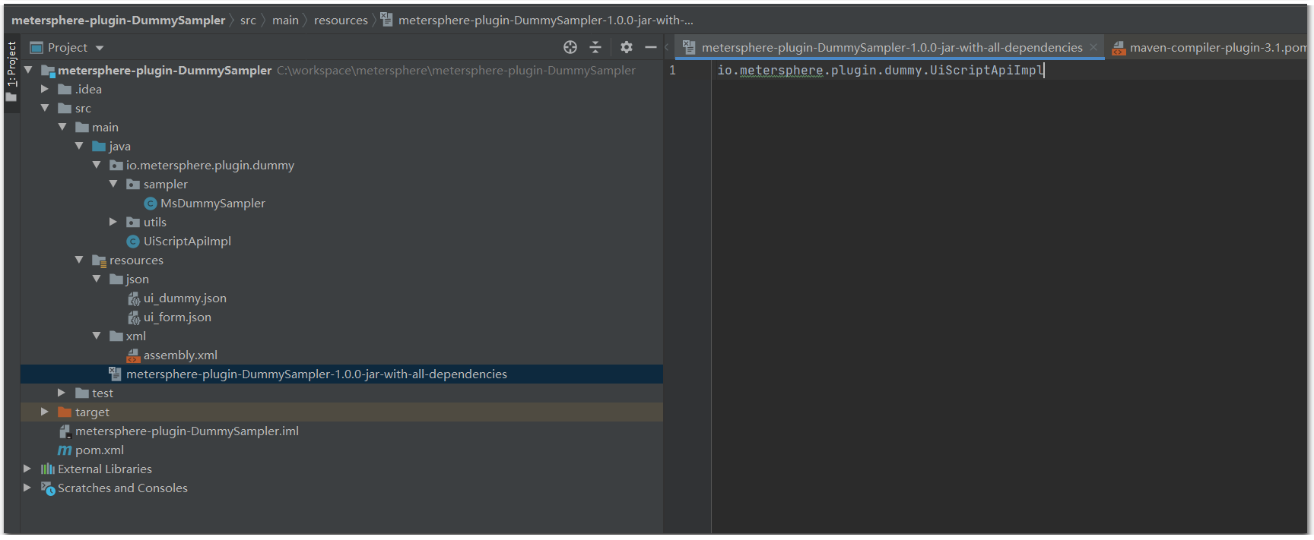The height and width of the screenshot is (540, 1314).
Task: Select the MsDummySampler class icon
Action: (x=151, y=204)
